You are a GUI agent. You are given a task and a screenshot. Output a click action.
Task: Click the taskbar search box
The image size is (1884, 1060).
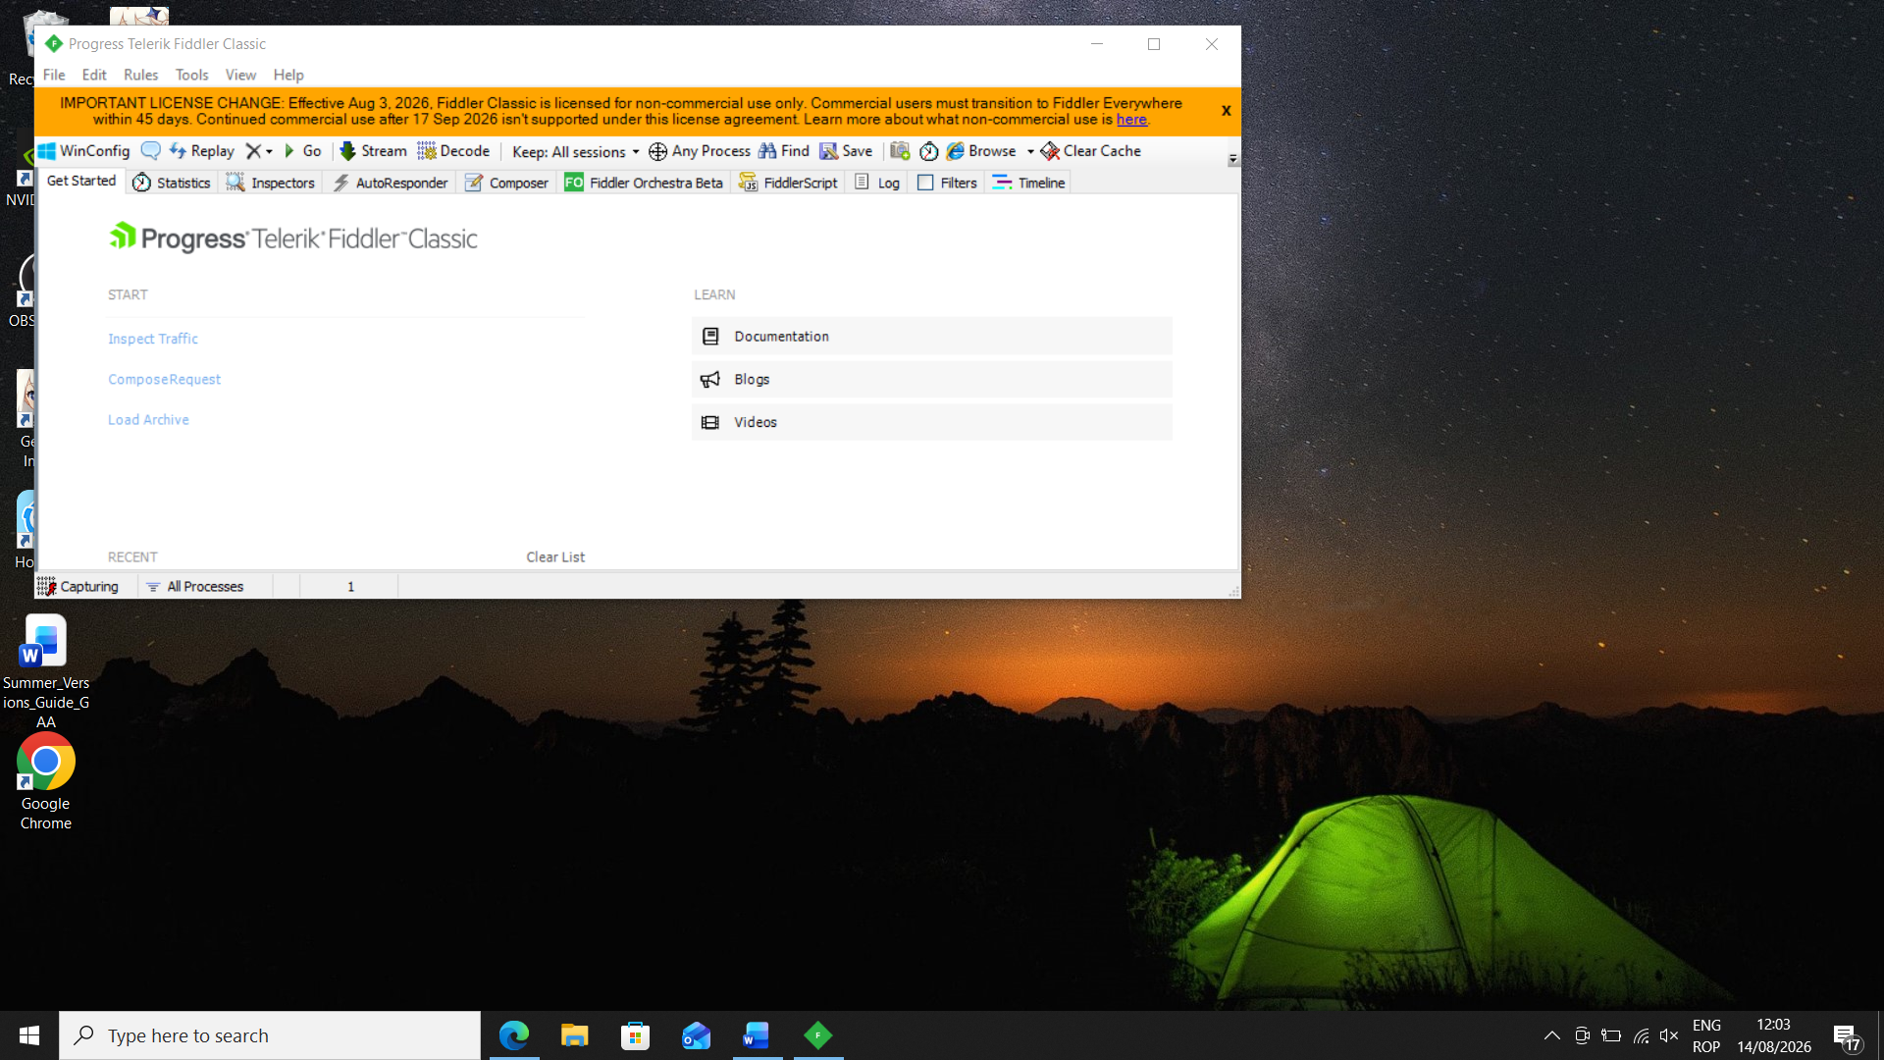pos(270,1035)
